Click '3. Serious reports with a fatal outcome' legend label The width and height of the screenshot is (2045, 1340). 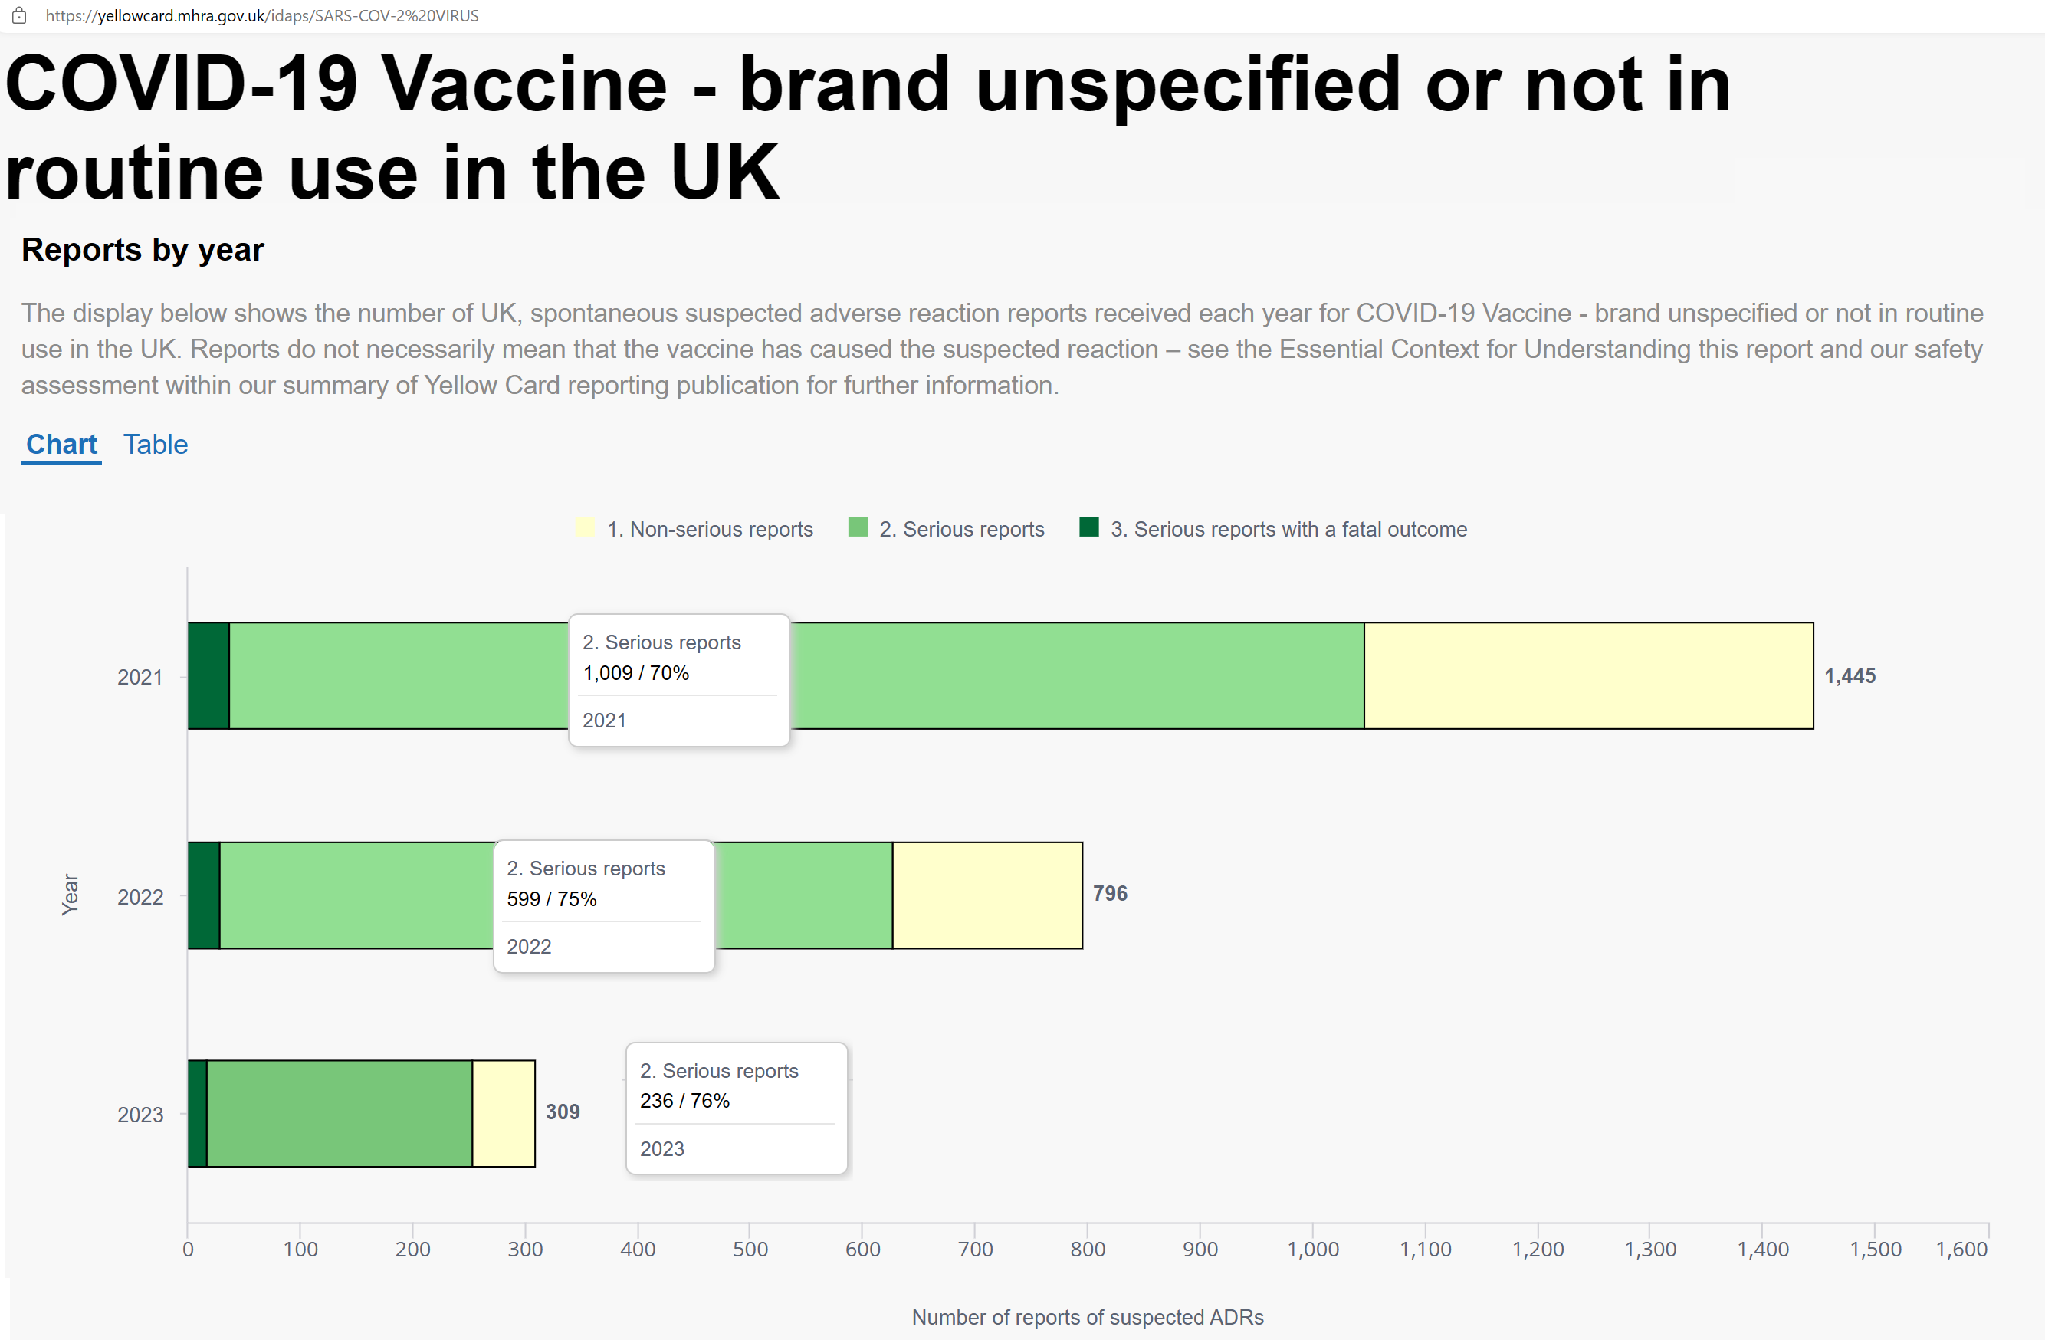point(1289,530)
